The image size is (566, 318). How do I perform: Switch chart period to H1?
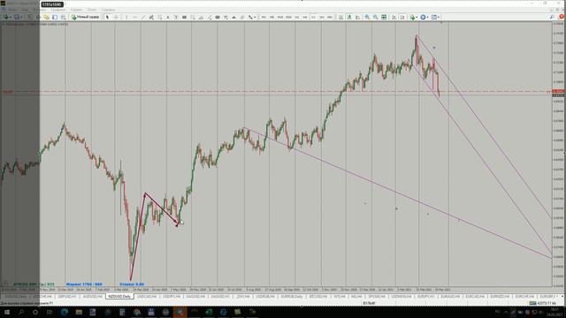(297, 17)
